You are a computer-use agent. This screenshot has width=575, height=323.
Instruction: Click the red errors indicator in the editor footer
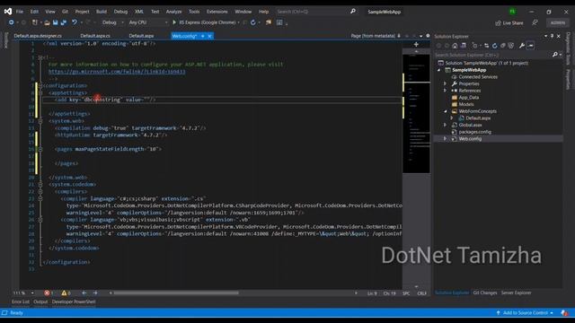(48, 293)
